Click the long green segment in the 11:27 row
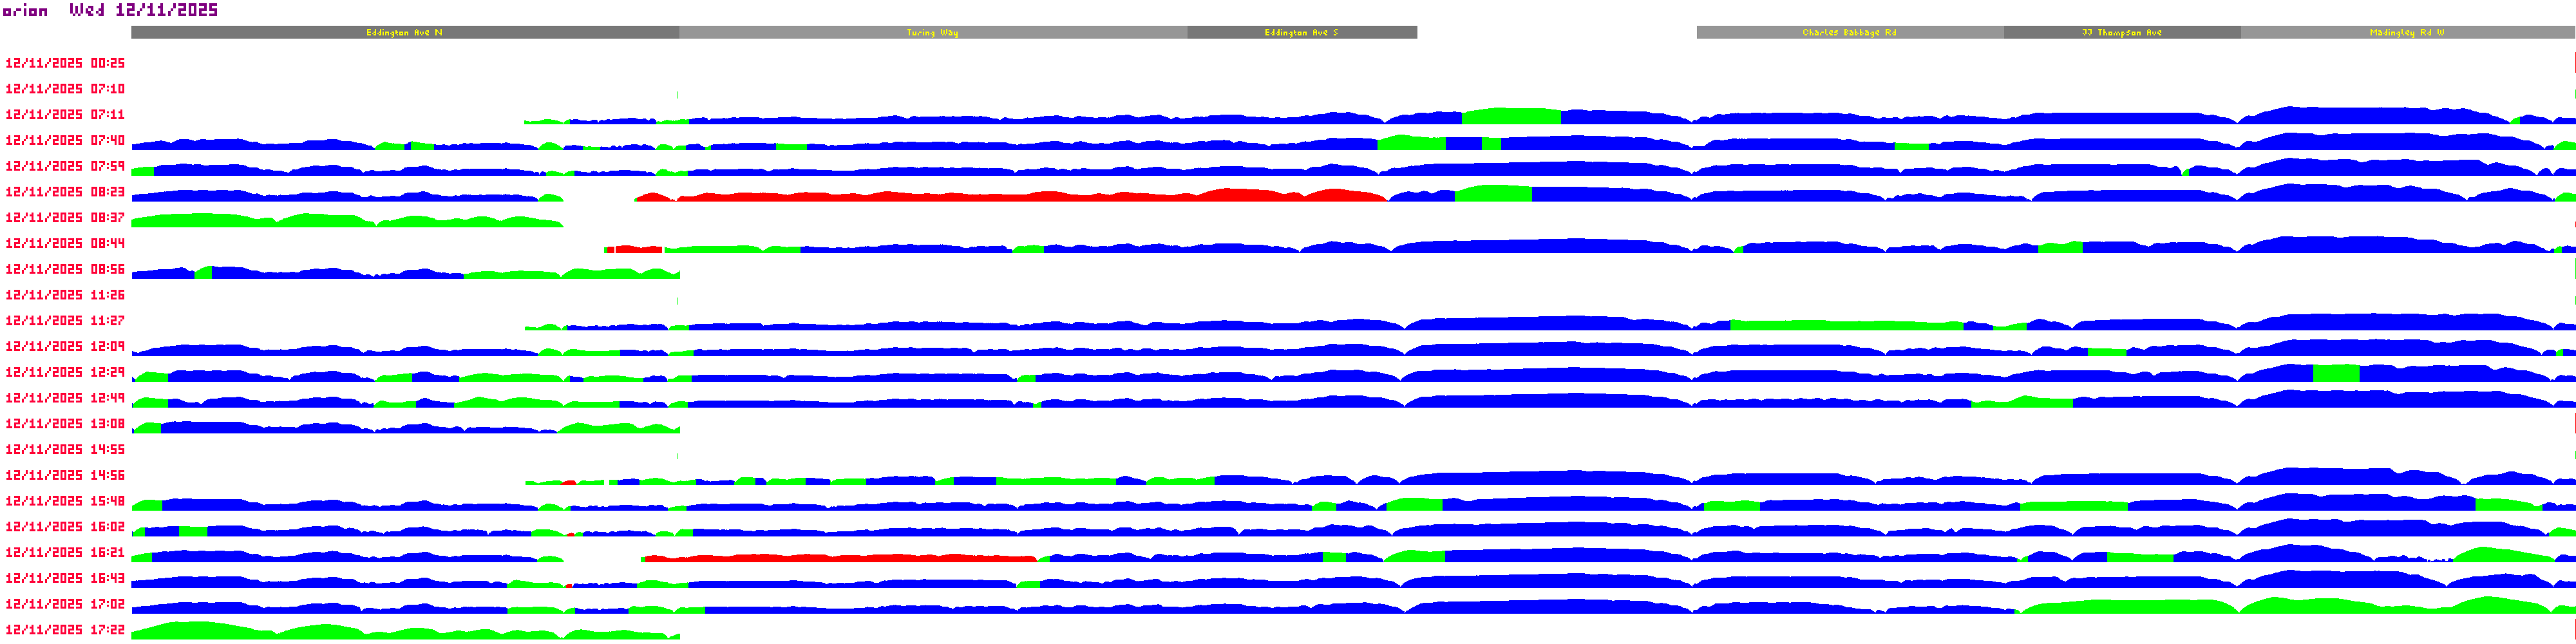This screenshot has height=644, width=2576. click(1845, 325)
